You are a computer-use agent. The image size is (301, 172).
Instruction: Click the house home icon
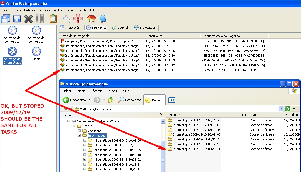(91, 19)
